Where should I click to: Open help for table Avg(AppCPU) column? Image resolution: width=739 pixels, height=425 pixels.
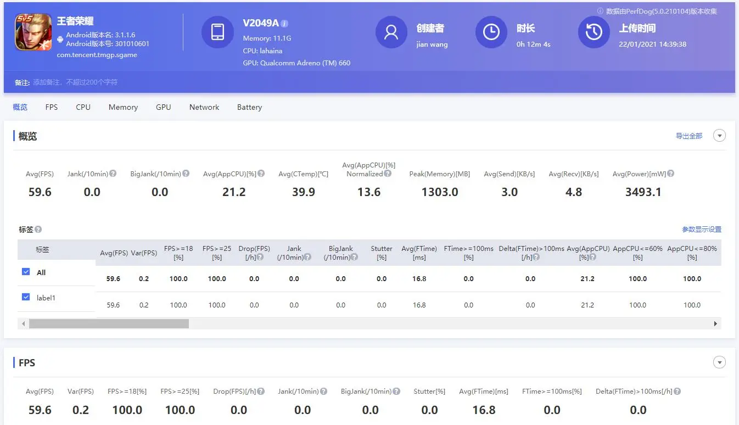(x=593, y=257)
